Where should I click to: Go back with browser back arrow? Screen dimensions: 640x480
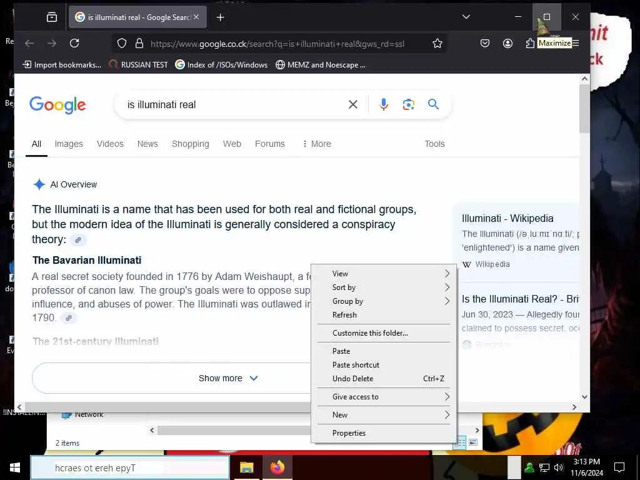[x=29, y=43]
